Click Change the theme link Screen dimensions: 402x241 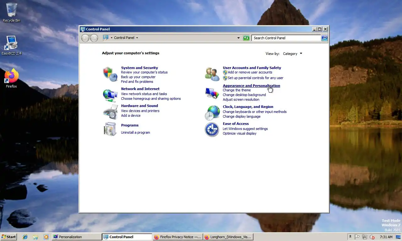click(237, 90)
